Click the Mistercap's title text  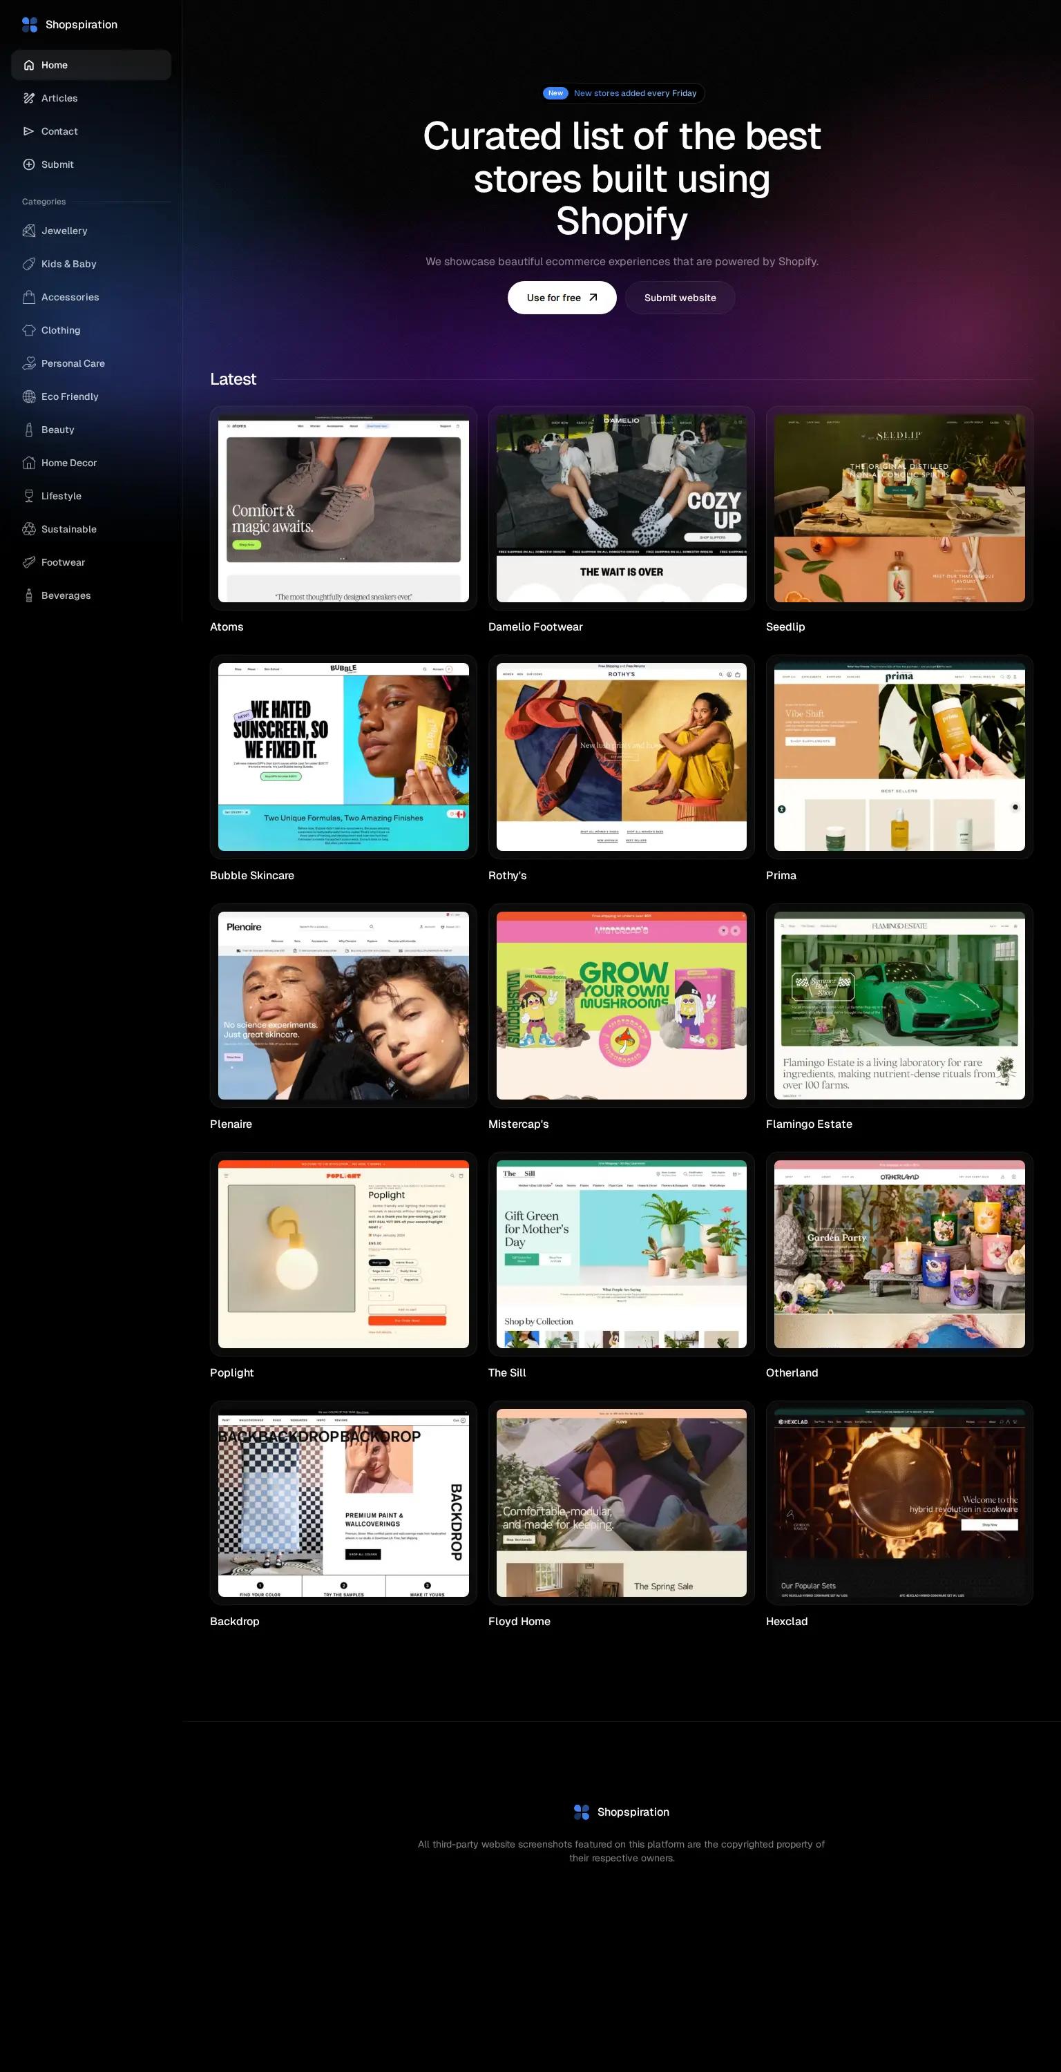click(x=518, y=1124)
